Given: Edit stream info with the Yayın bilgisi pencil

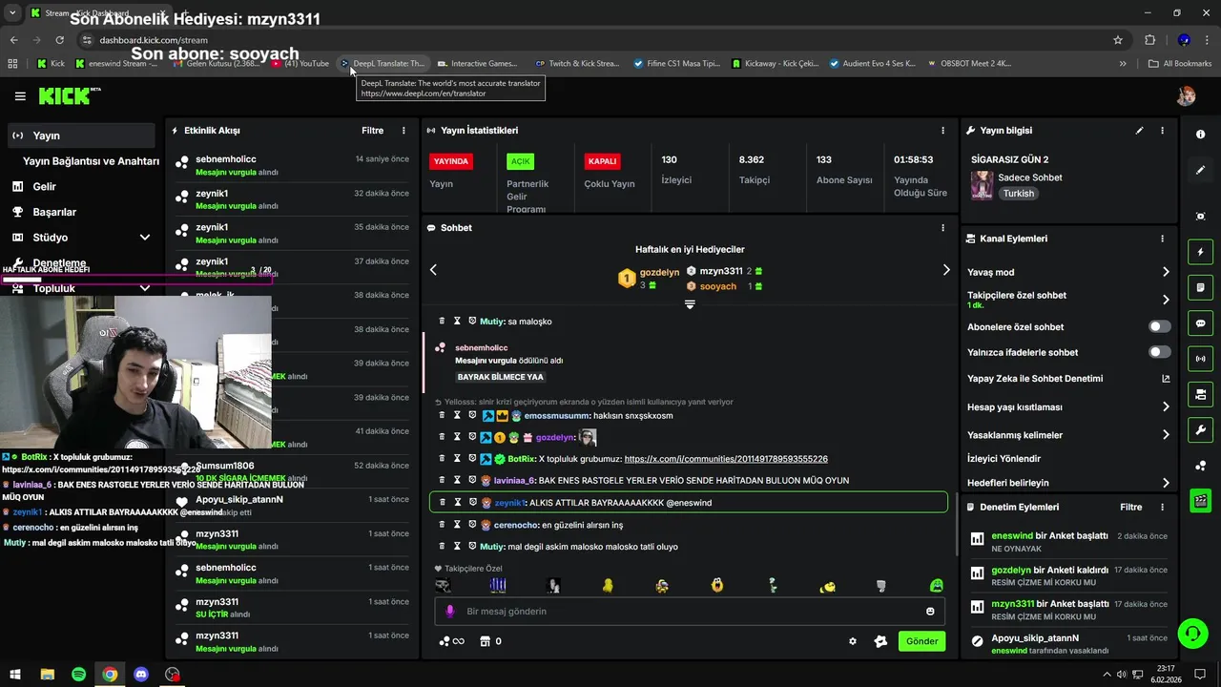Looking at the screenshot, I should pyautogui.click(x=1139, y=131).
